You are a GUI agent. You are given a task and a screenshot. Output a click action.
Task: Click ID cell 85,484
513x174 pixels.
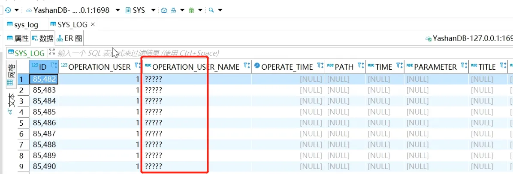click(44, 101)
